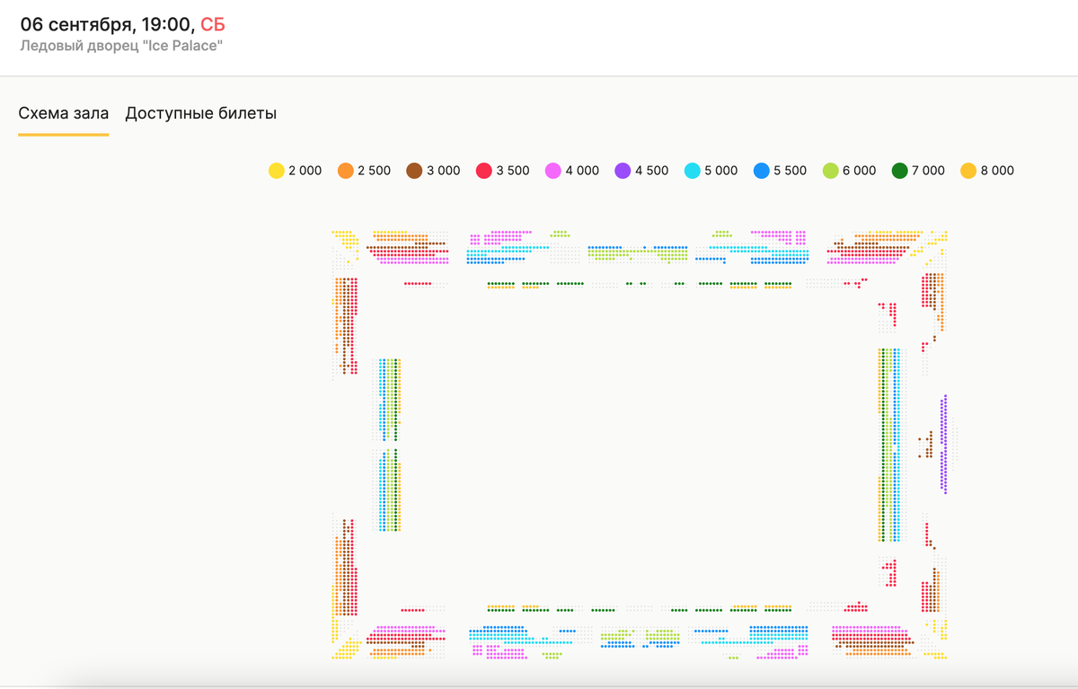Select the pink 4 000 price swatch
The height and width of the screenshot is (689, 1078).
553,171
